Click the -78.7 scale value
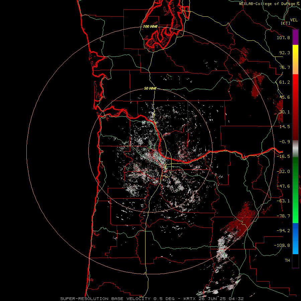 point(283,216)
